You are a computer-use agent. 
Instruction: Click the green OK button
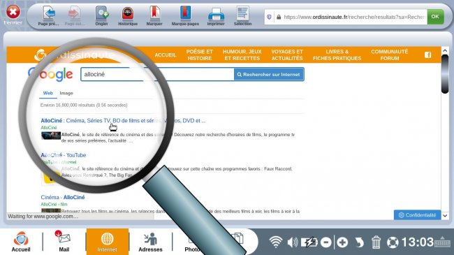[x=435, y=17]
